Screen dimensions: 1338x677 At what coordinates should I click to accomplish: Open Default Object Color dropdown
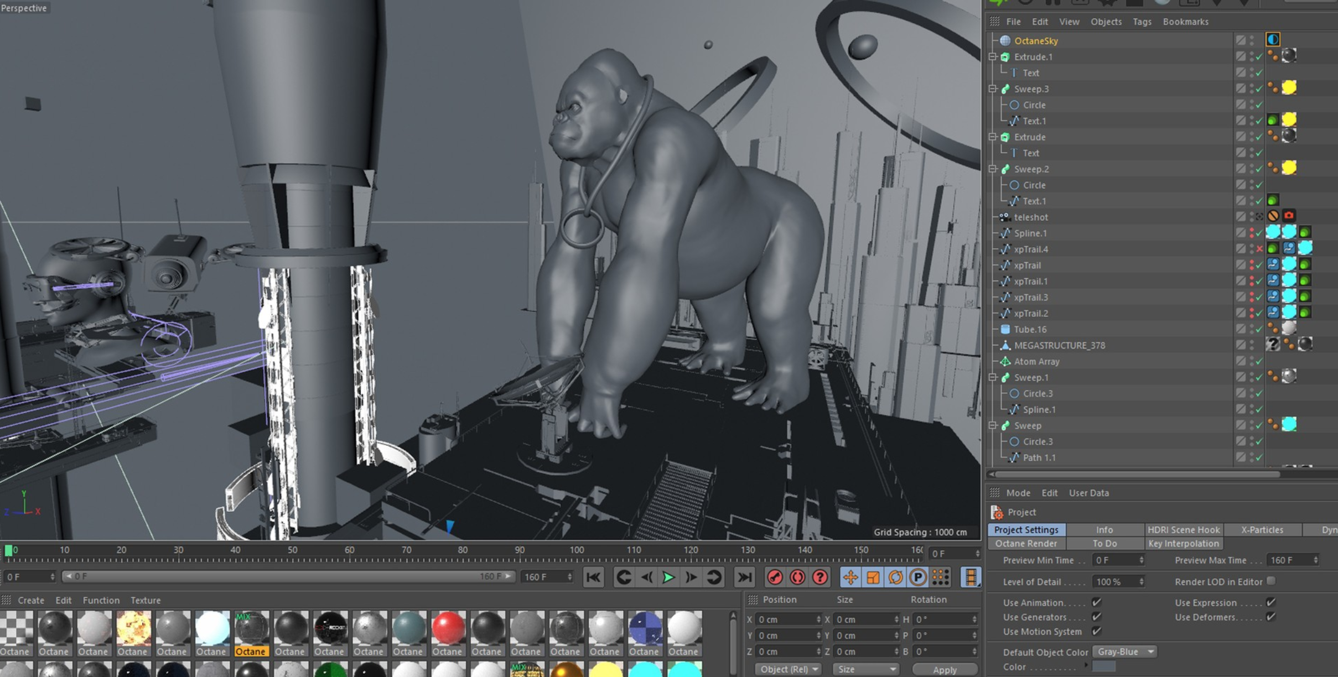1125,652
